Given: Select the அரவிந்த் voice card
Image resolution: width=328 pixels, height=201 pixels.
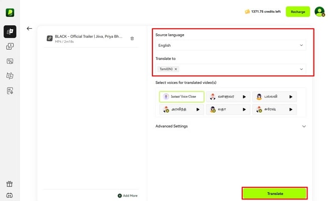Looking at the screenshot, I should click(182, 110).
